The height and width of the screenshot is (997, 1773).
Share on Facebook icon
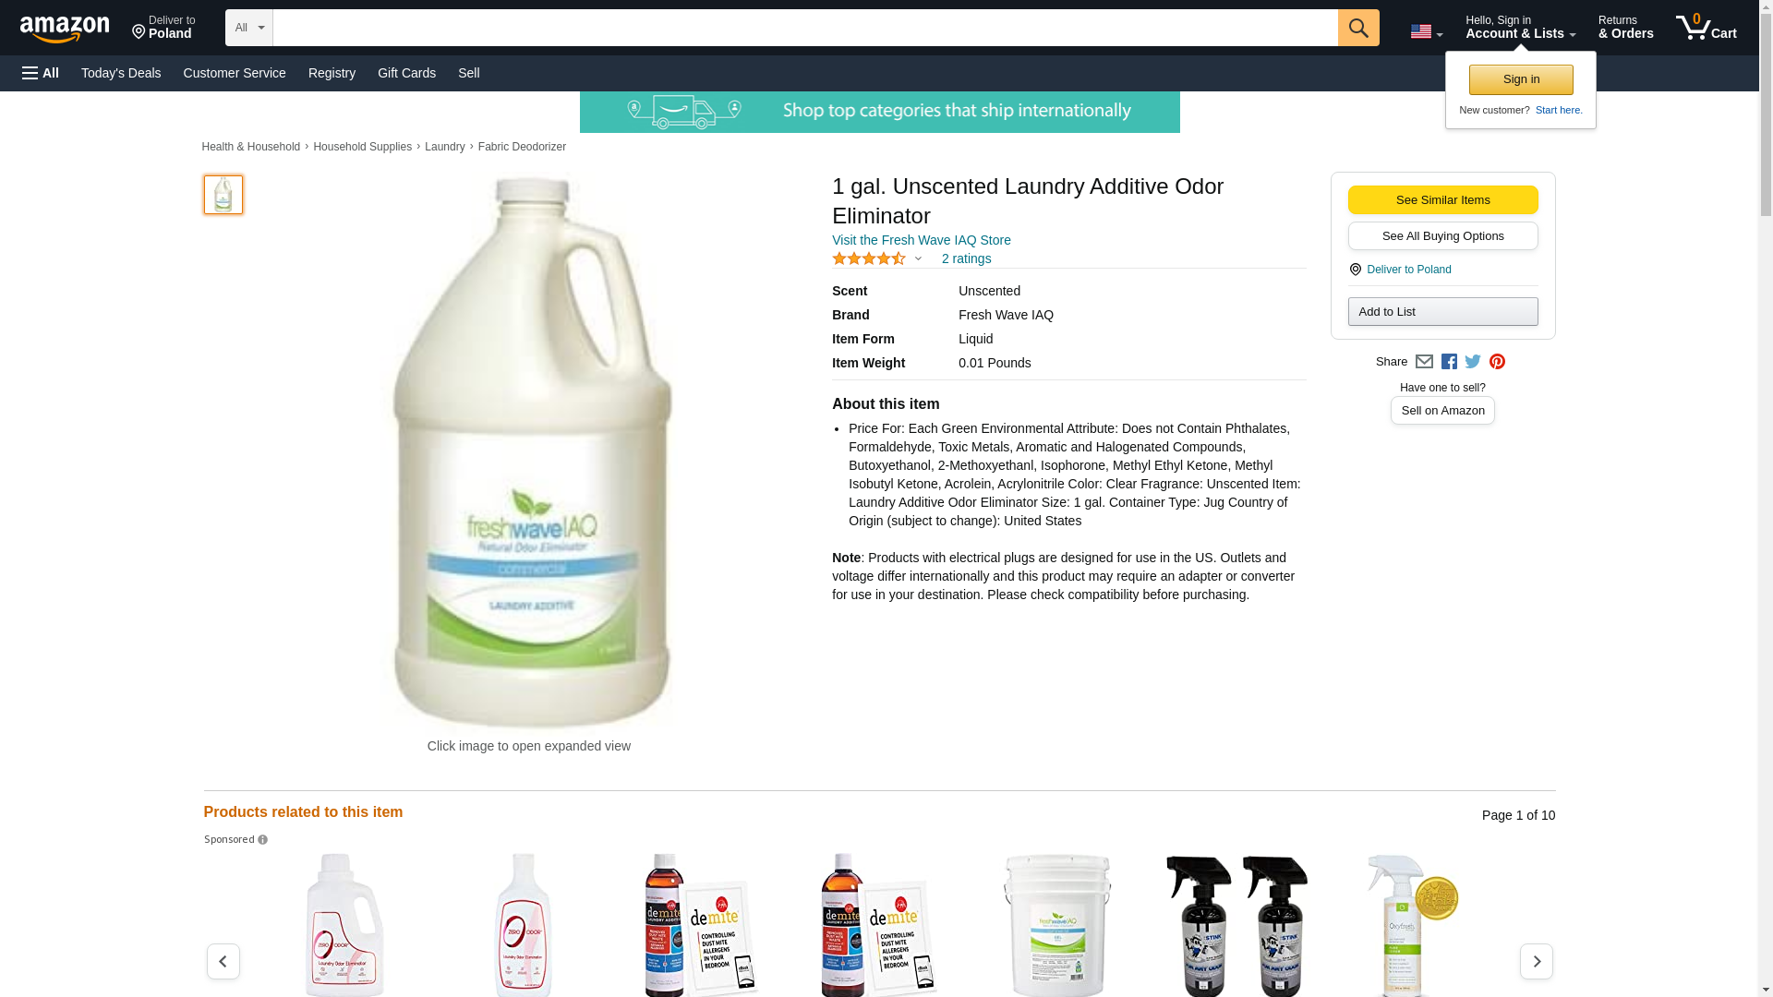[1449, 362]
